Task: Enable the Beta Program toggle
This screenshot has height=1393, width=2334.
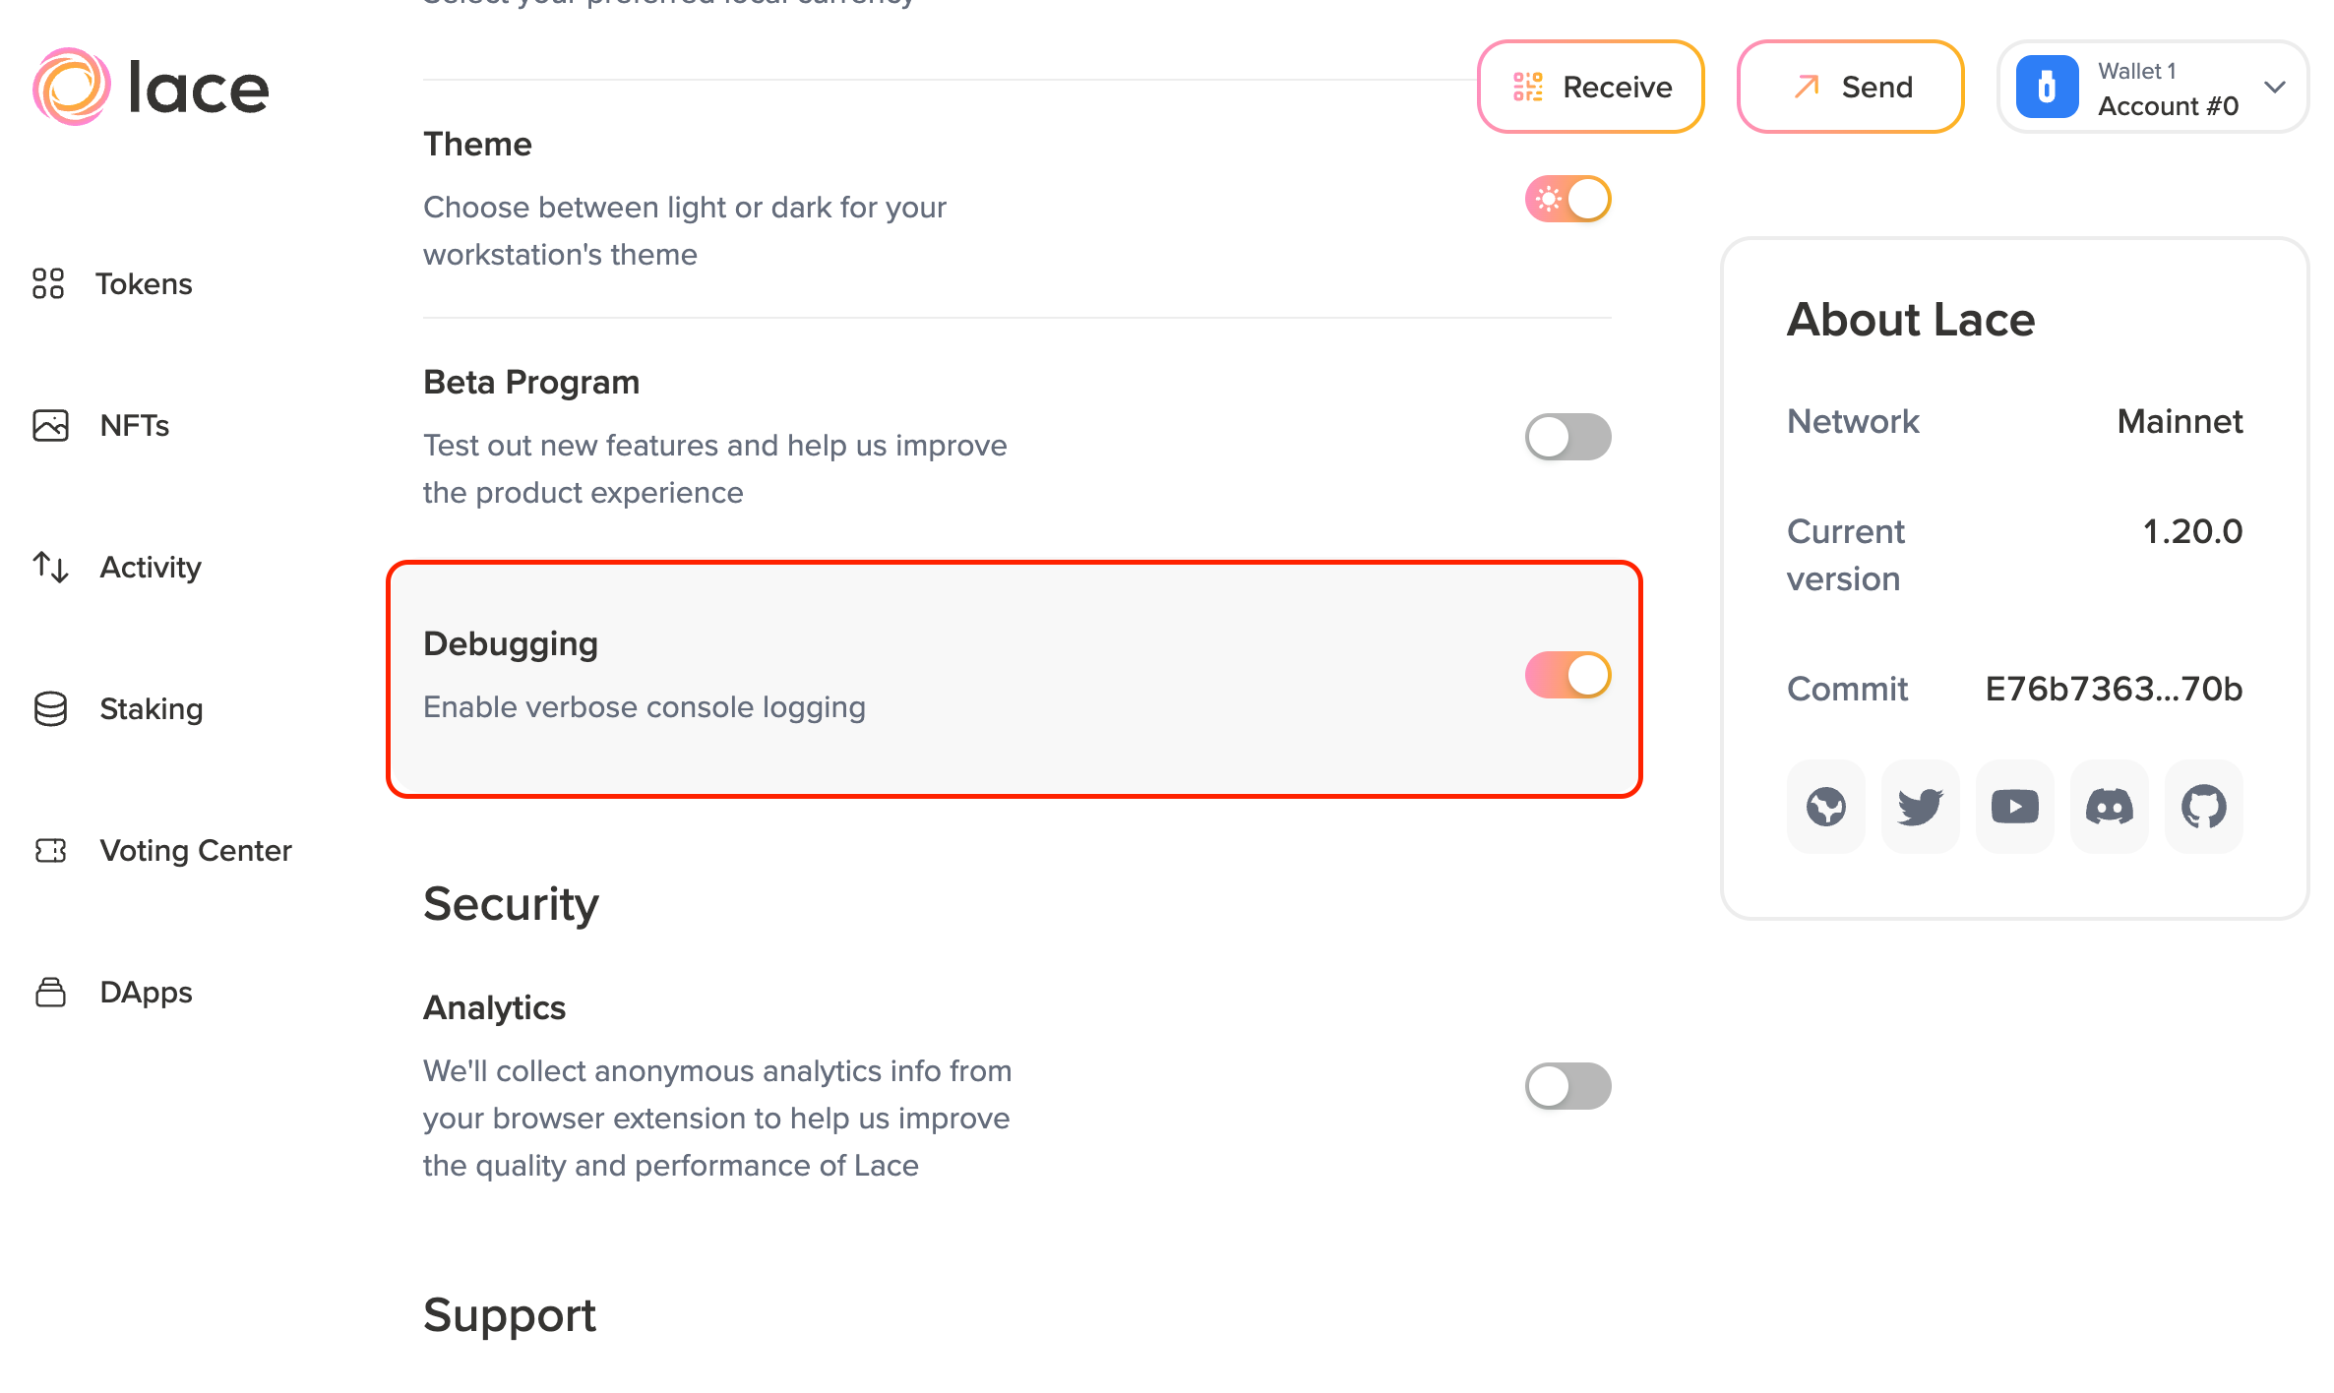Action: coord(1567,437)
